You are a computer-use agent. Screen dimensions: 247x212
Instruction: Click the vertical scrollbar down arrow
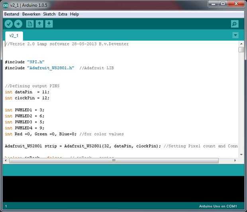pos(241,155)
